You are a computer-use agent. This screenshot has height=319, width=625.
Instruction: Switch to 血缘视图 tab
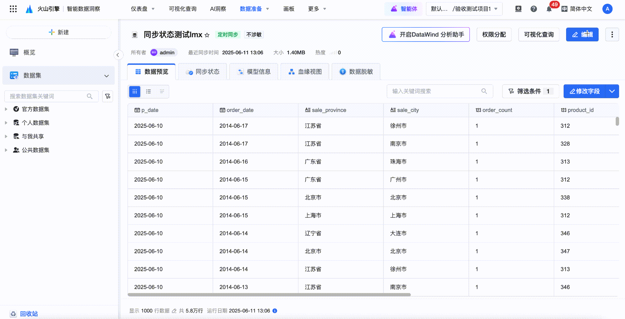pyautogui.click(x=305, y=72)
